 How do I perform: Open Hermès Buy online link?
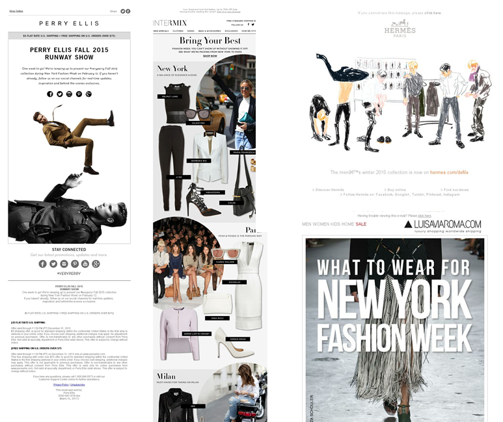[x=395, y=190]
